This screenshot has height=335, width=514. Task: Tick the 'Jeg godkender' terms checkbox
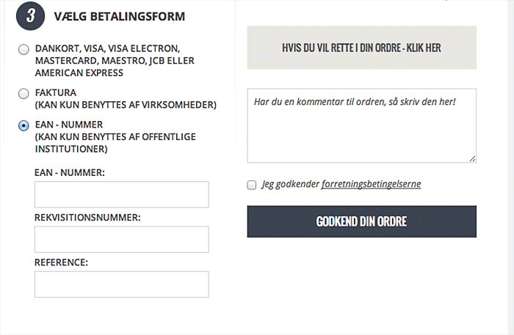click(x=252, y=185)
